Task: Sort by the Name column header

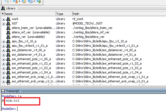Action: click(30, 14)
